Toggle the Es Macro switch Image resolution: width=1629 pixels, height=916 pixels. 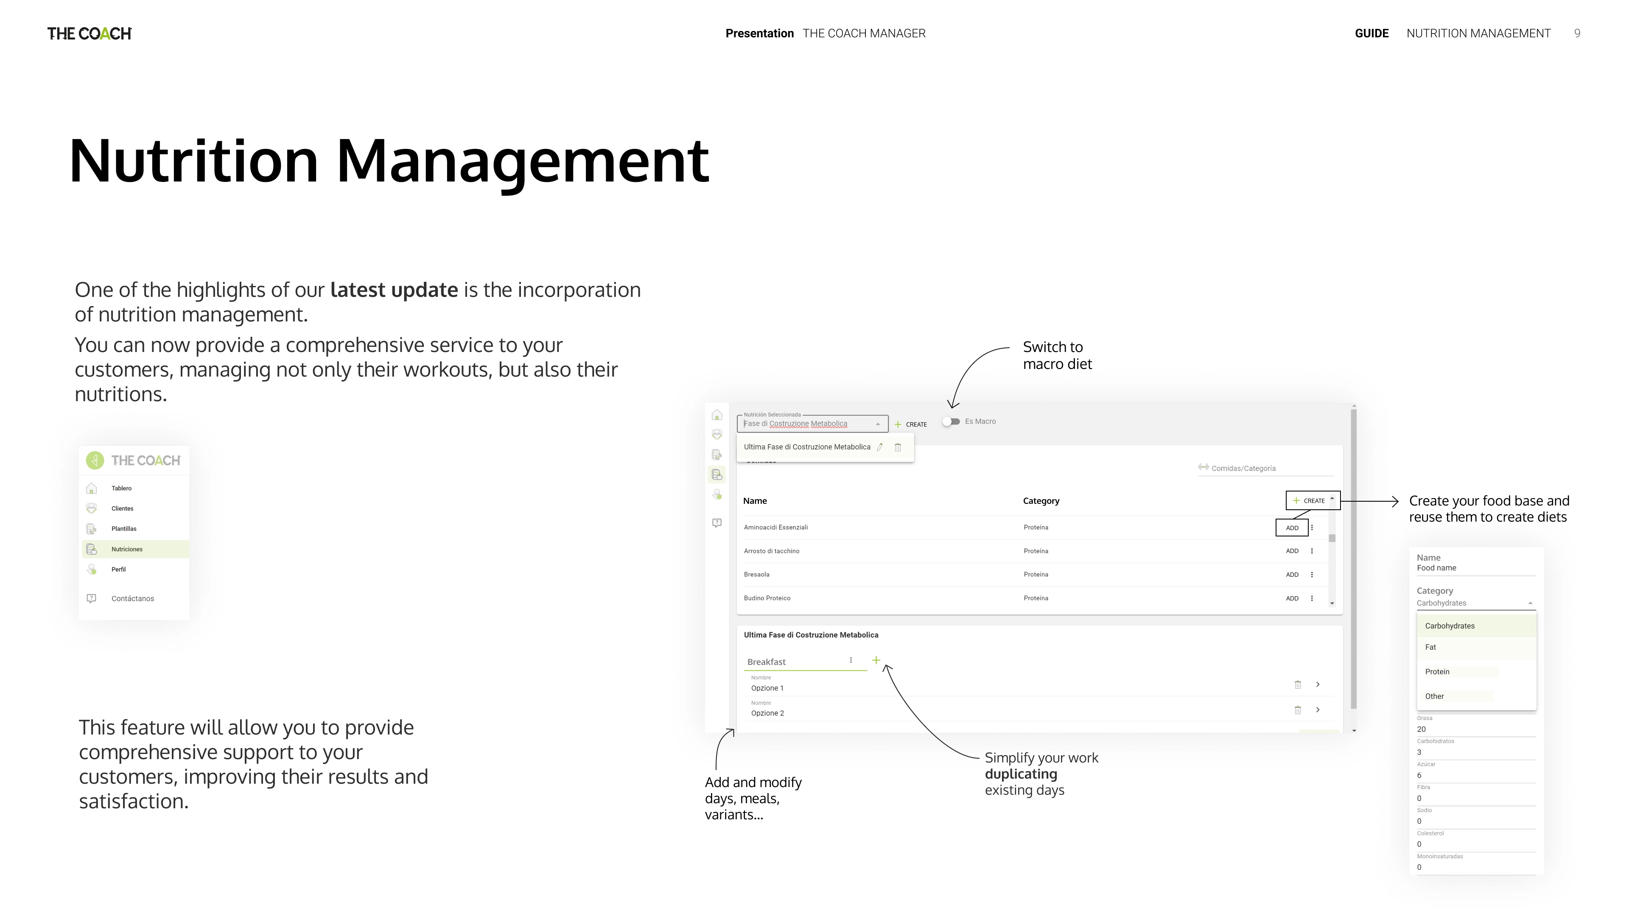[x=951, y=422]
